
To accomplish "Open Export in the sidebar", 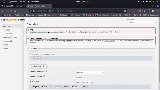I will 5,49.
